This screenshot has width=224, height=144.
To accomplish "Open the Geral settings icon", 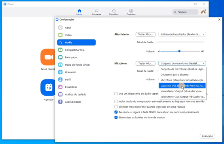I will click(x=60, y=28).
